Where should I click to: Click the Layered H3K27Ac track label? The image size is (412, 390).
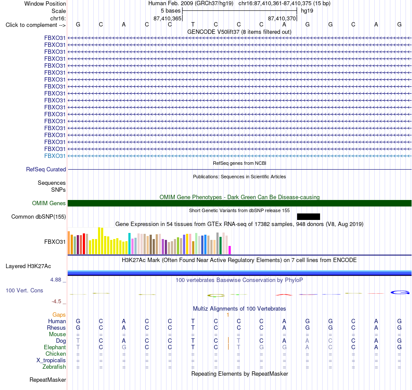(28, 266)
